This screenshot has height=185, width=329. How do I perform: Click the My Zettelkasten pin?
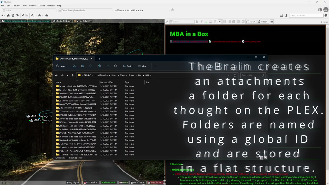pos(83,21)
